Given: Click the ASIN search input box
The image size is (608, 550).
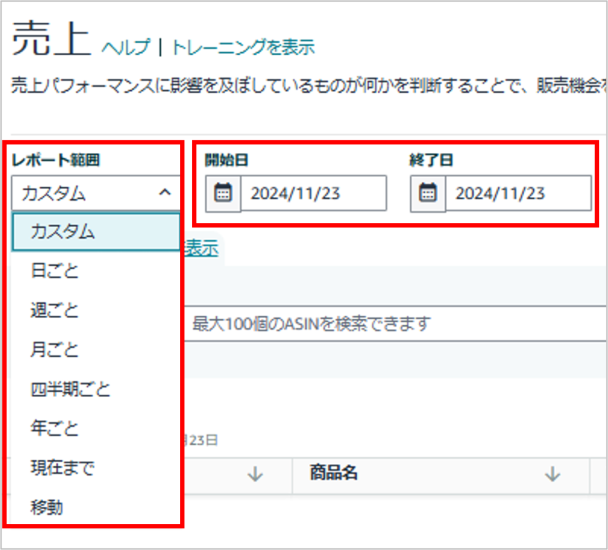Looking at the screenshot, I should (x=395, y=323).
